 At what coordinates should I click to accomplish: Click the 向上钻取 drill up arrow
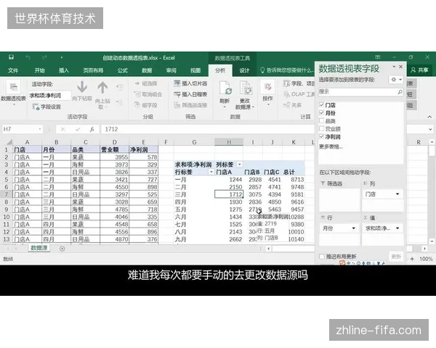click(102, 88)
